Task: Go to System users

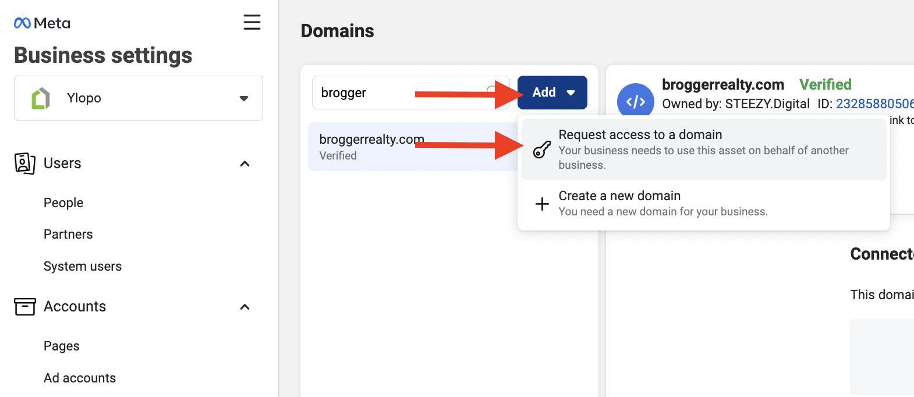Action: [x=83, y=266]
